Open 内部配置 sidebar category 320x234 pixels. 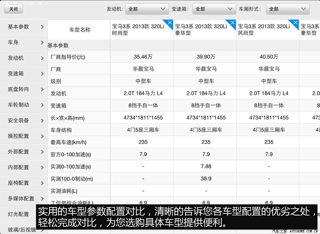(x=23, y=167)
